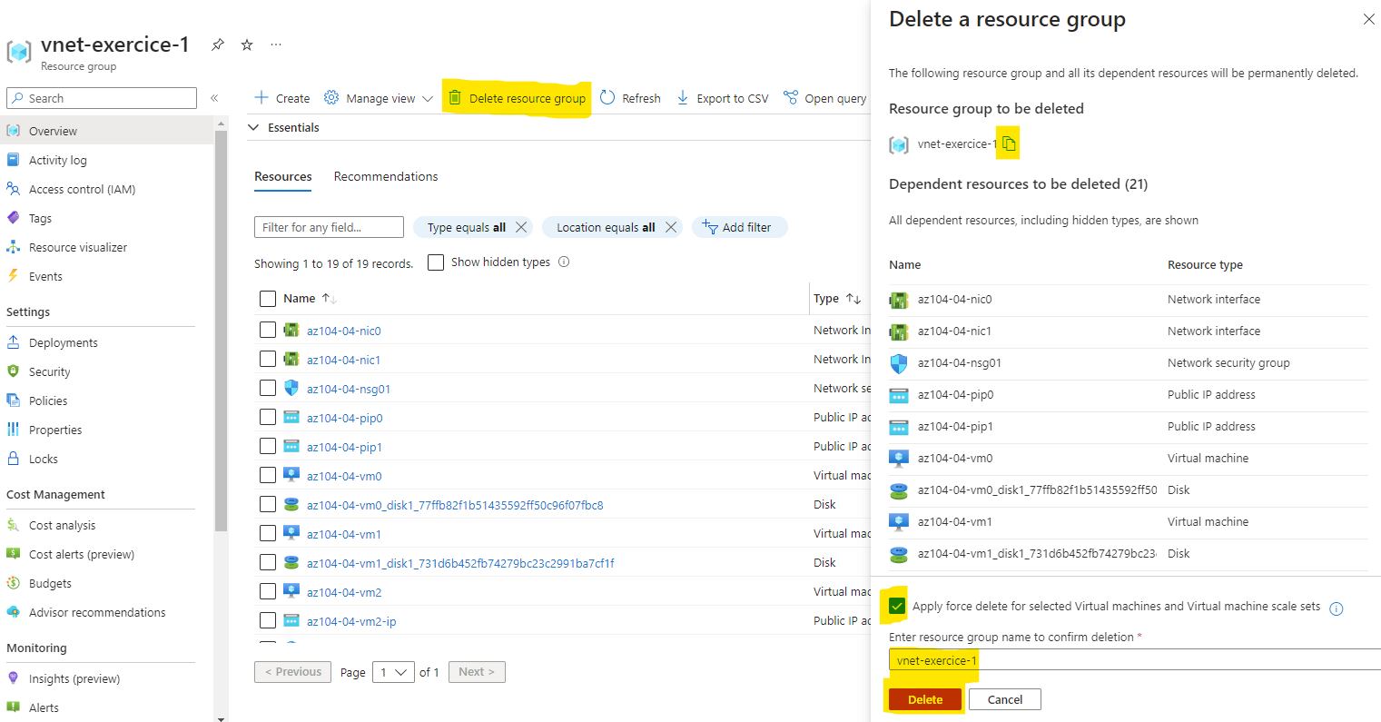Select the checkbox for az104-04-nsg01
1381x722 pixels.
coord(268,388)
